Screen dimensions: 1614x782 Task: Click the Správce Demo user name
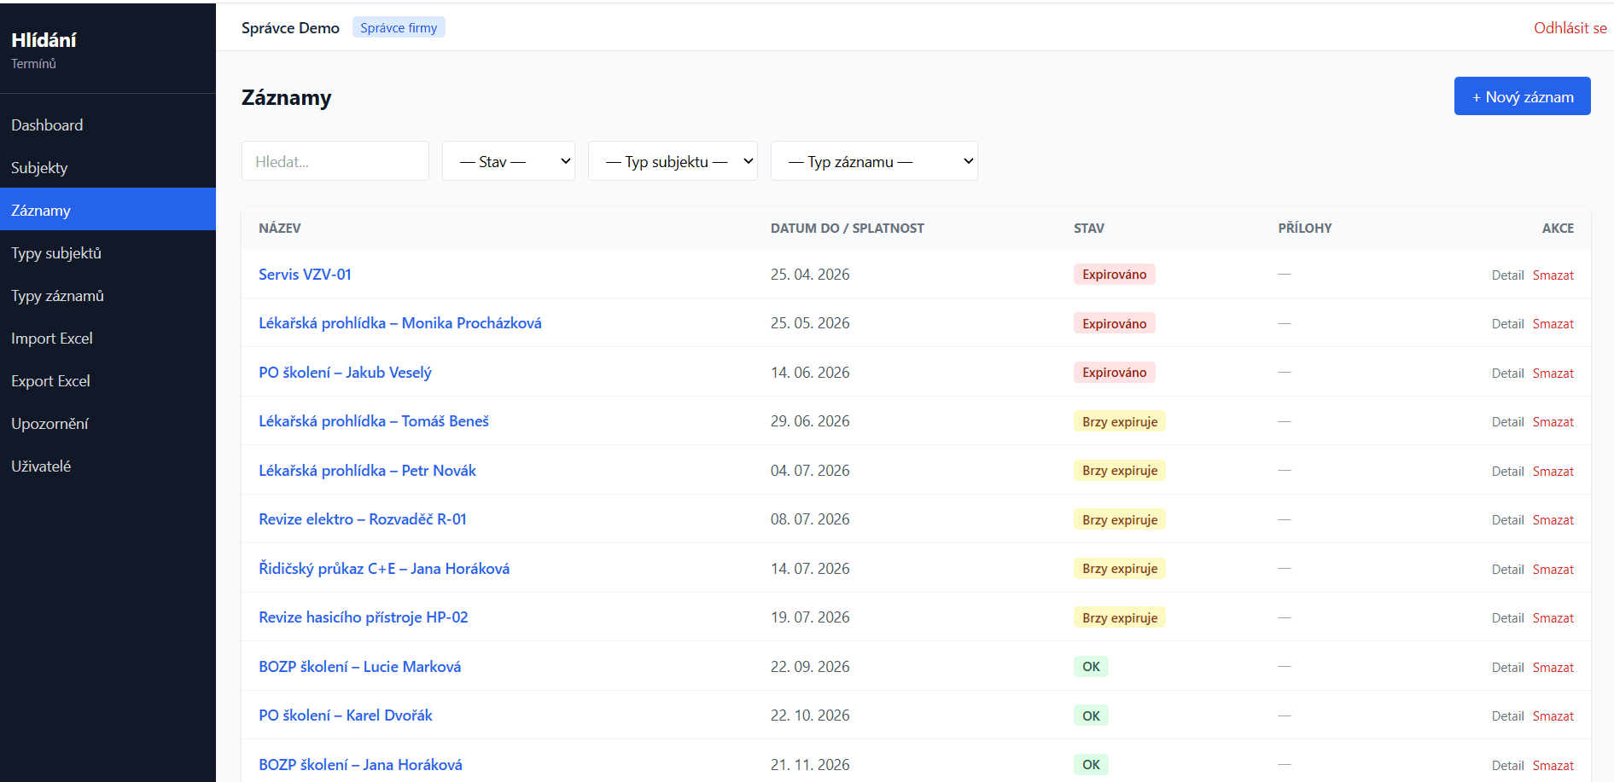[290, 27]
